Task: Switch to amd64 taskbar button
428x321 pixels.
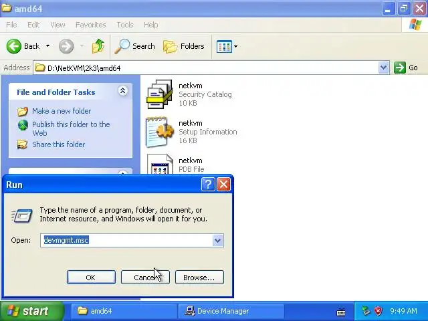Action: [124, 311]
